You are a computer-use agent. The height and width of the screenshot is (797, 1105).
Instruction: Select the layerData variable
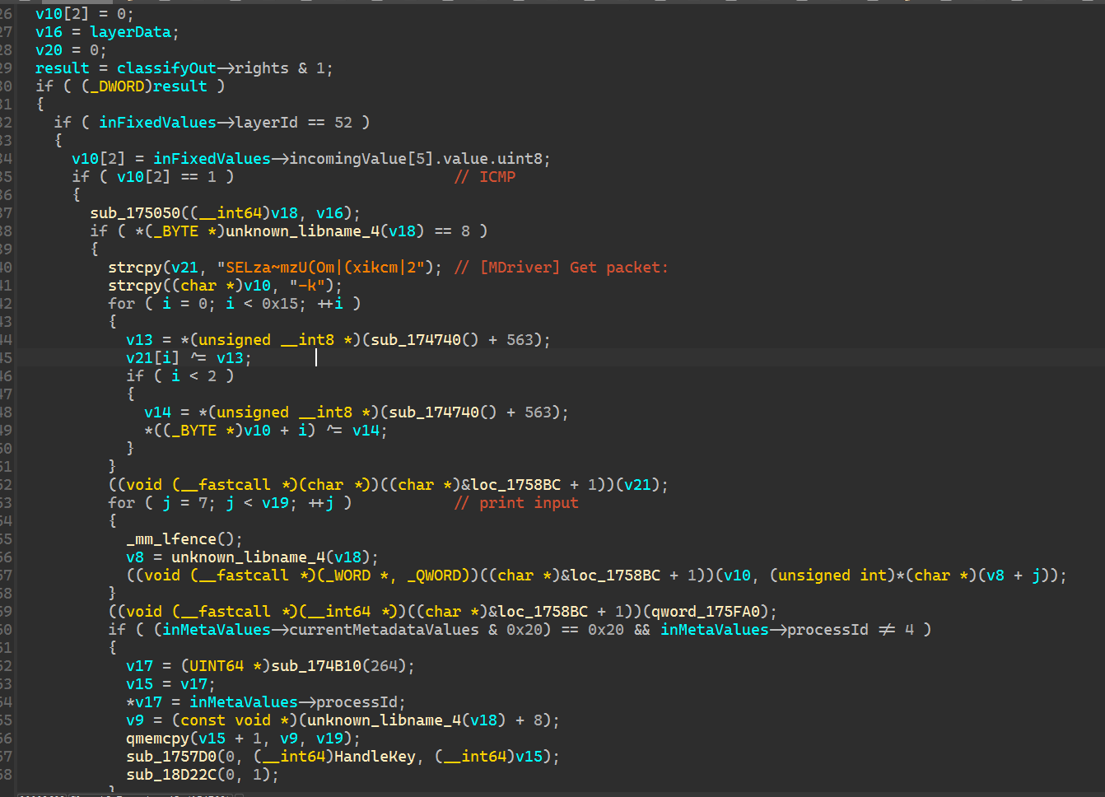[x=130, y=32]
